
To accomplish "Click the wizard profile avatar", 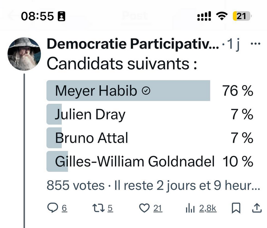I will pyautogui.click(x=24, y=54).
